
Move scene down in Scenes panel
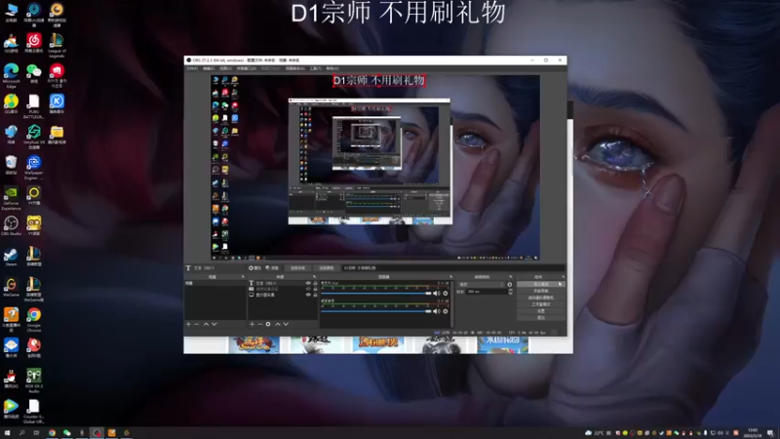tap(214, 325)
